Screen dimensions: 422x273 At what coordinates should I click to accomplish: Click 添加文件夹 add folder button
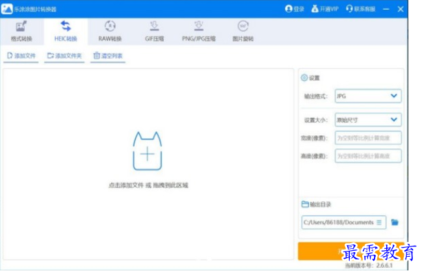point(64,56)
